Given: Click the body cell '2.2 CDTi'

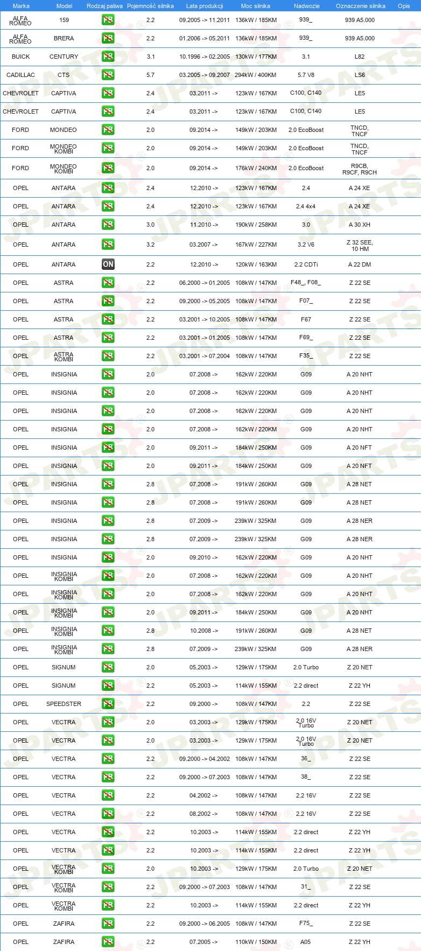Looking at the screenshot, I should pos(306,264).
